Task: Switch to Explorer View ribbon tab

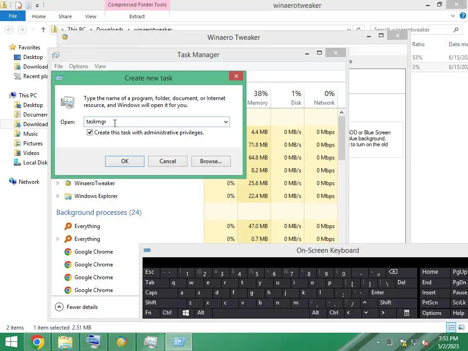Action: click(x=90, y=16)
